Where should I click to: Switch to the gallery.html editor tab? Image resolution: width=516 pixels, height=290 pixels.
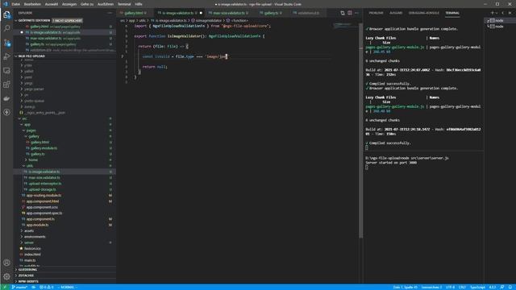(x=134, y=13)
